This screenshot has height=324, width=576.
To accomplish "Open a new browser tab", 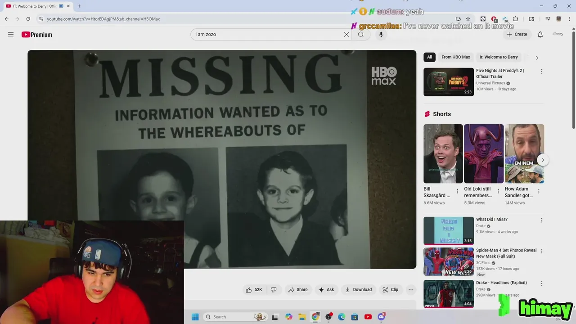I will click(79, 6).
